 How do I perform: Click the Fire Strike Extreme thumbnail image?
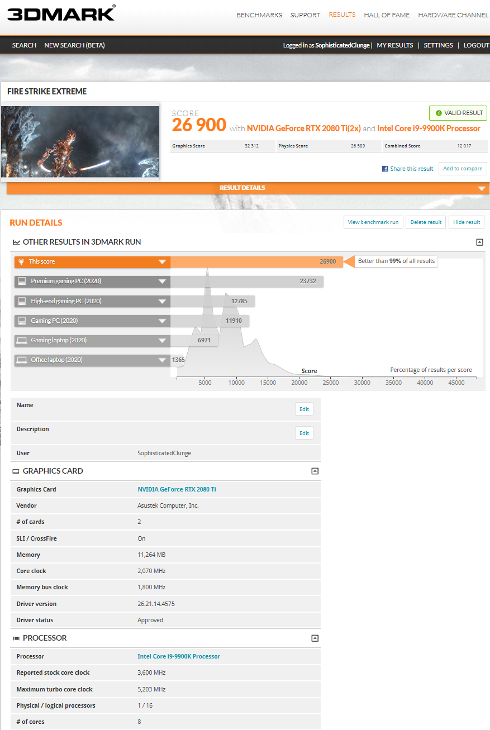pos(80,142)
